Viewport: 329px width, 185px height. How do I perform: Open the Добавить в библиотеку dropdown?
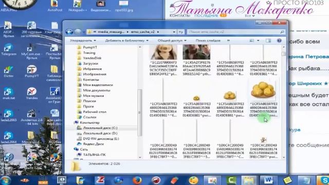[x=127, y=41]
